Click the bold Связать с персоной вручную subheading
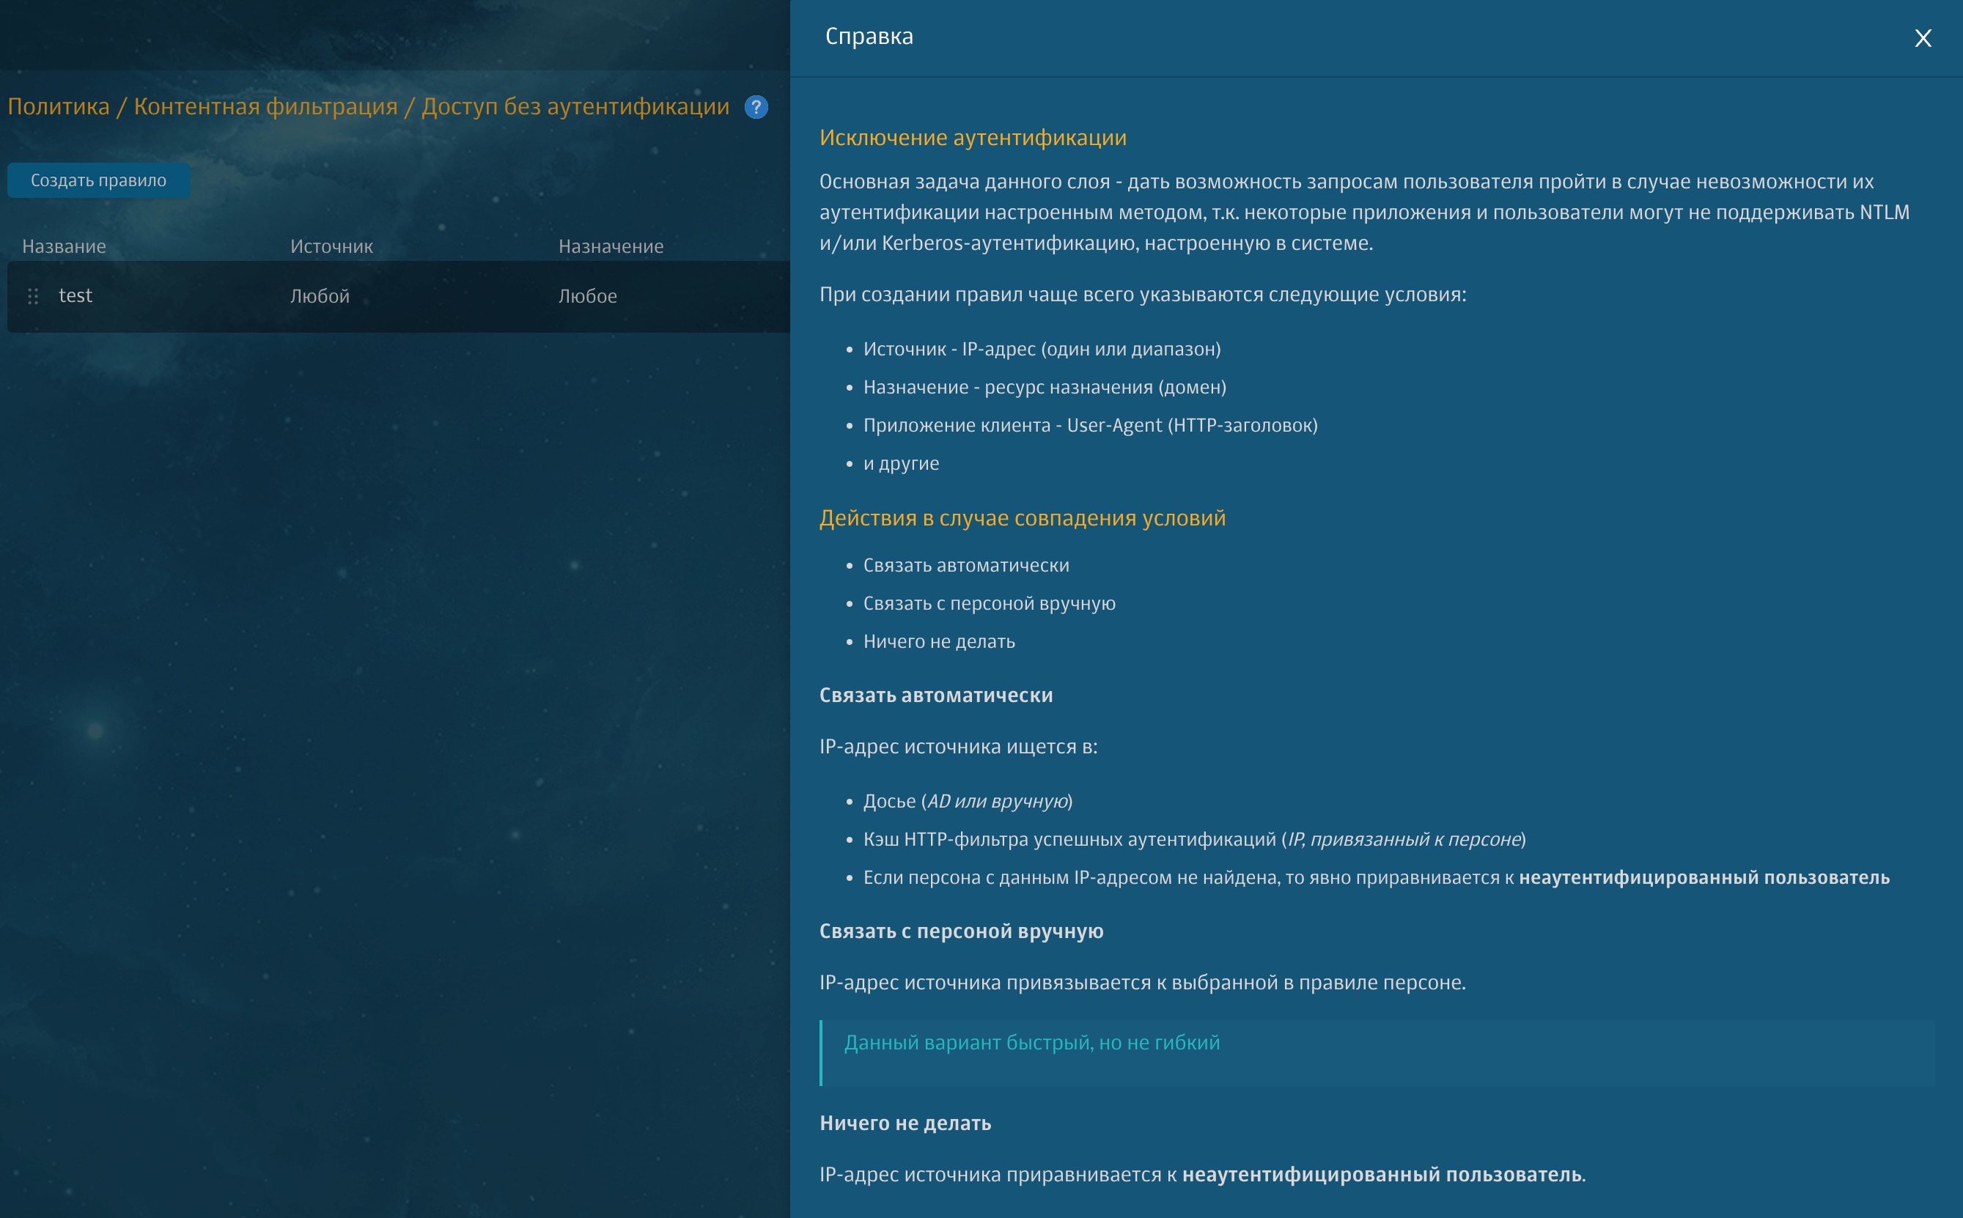Screen dimensions: 1963x1218 click(x=961, y=931)
